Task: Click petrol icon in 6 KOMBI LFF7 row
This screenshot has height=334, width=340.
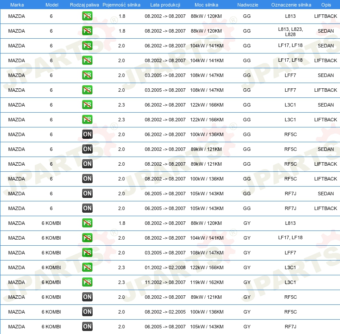Action: (87, 253)
